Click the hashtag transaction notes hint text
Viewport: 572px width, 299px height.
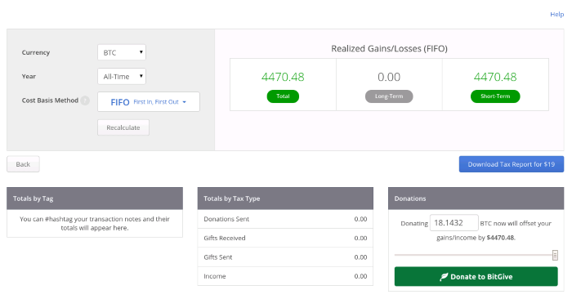pos(95,223)
